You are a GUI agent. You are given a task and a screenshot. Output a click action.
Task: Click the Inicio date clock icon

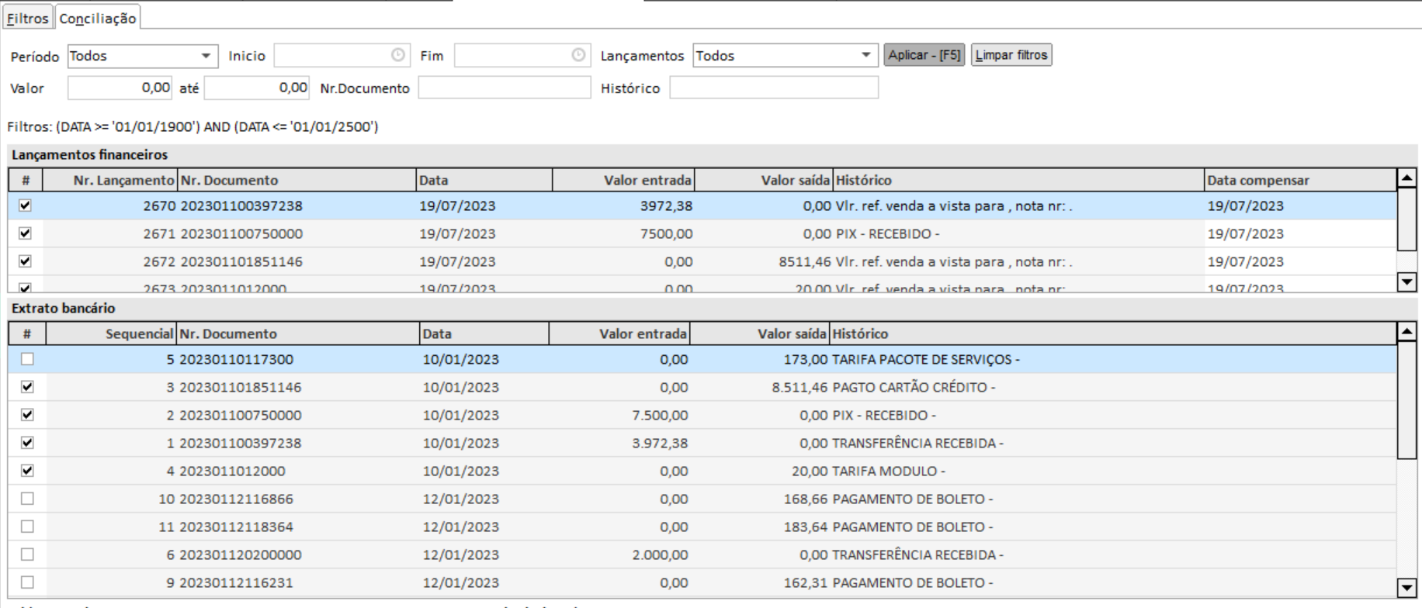(397, 56)
